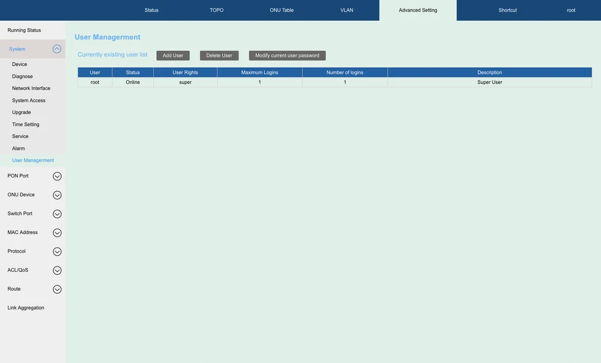Screen dimensions: 601x363
Task: Expand the Route chevron icon
Action: click(57, 289)
